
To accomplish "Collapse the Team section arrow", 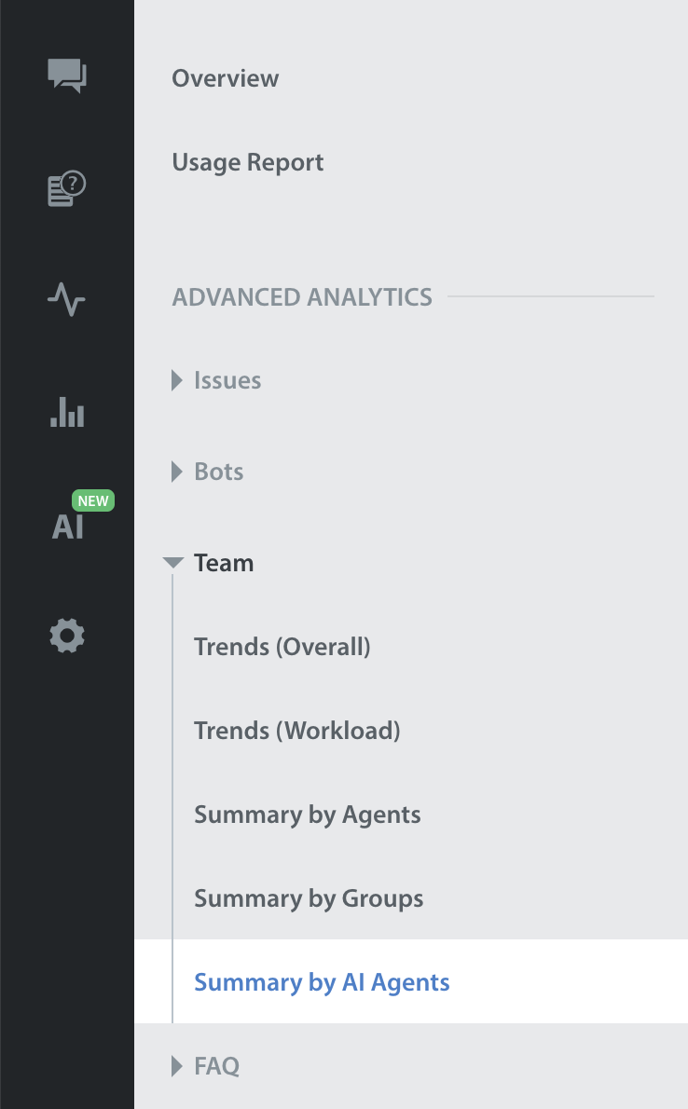I will click(173, 563).
